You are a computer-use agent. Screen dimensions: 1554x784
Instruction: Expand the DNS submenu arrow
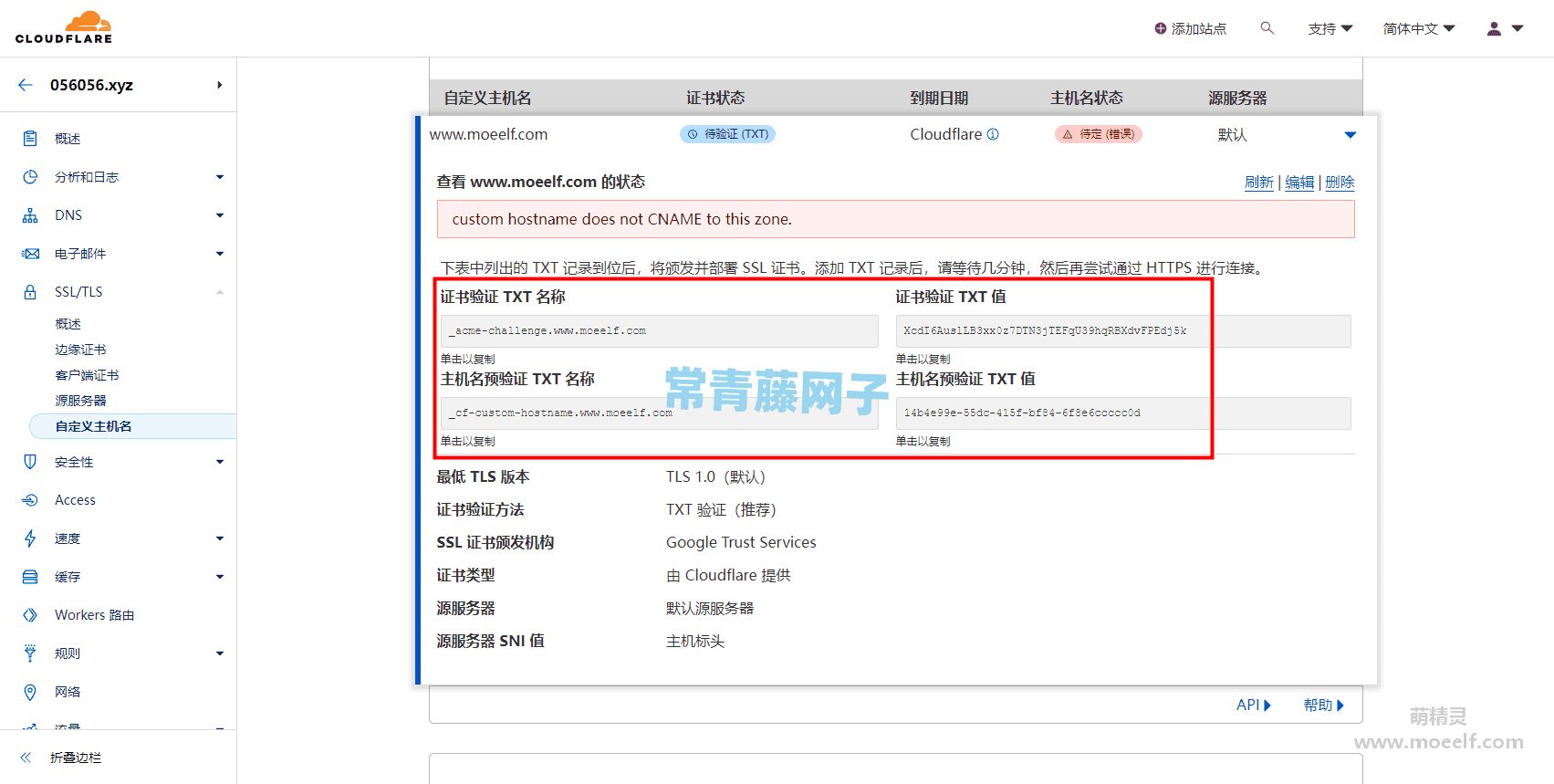tap(220, 215)
